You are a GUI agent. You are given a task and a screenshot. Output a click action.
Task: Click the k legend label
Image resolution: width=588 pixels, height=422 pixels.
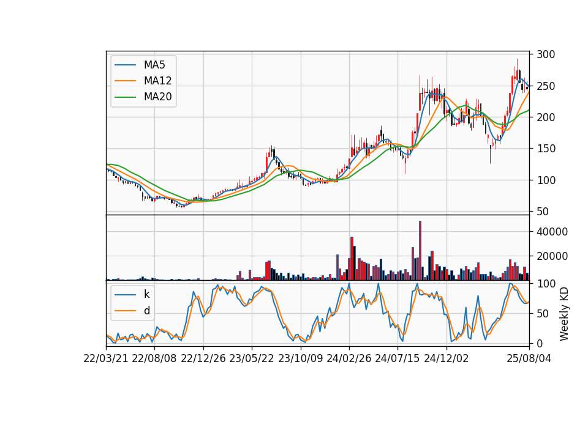point(146,294)
